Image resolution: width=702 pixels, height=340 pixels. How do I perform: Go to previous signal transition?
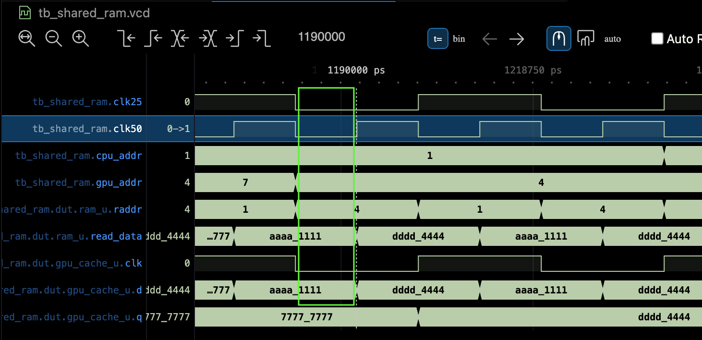click(181, 38)
